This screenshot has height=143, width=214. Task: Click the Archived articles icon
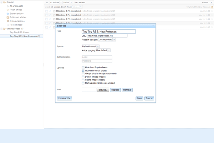pyautogui.click(x=8, y=21)
